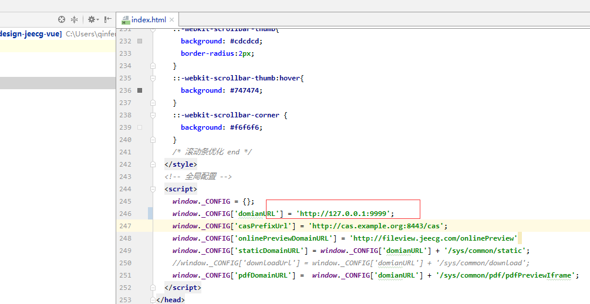Open the #cdcdcd color swatch in gutter
590x304 pixels.
pyautogui.click(x=140, y=41)
